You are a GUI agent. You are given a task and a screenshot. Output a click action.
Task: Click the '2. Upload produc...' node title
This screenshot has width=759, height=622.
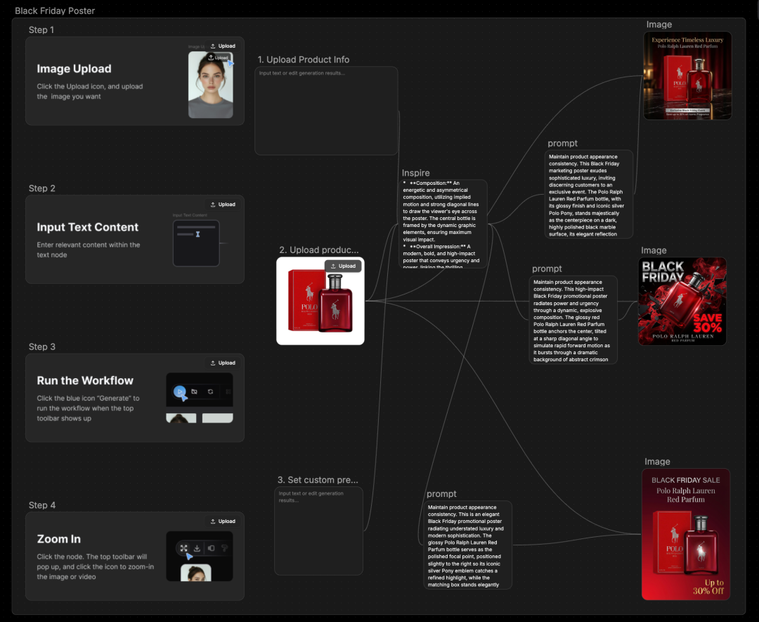[x=319, y=250]
